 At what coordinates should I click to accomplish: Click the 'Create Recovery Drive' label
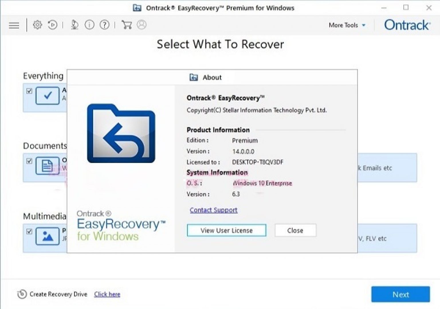pyautogui.click(x=58, y=294)
